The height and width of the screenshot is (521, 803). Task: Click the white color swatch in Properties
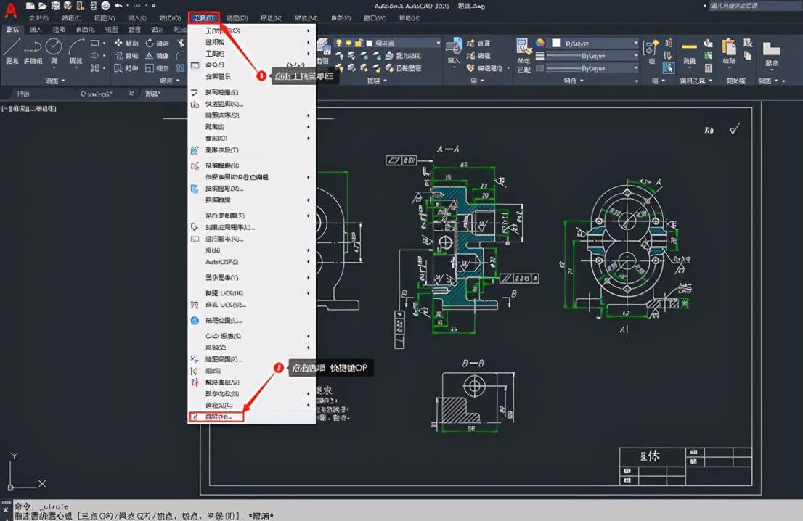pos(555,43)
